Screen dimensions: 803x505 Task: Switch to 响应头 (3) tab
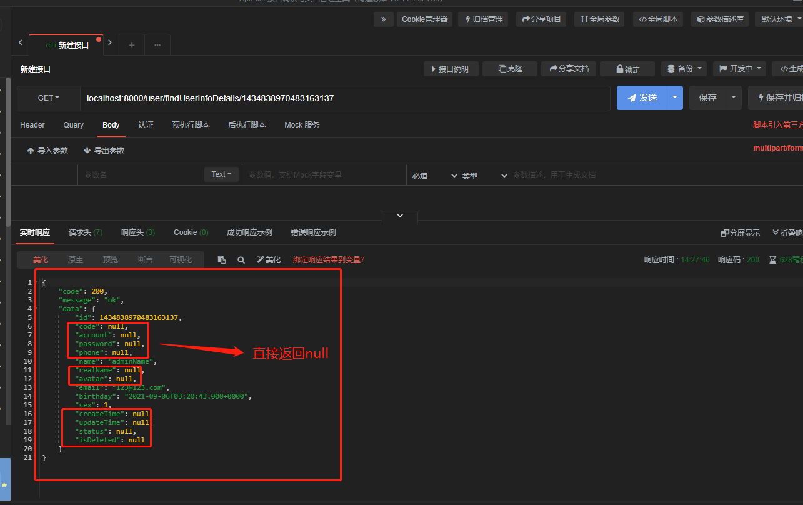coord(138,232)
